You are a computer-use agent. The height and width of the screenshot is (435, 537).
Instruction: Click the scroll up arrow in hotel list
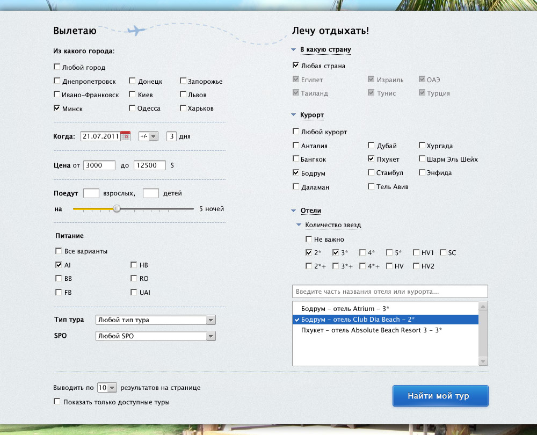click(x=483, y=306)
